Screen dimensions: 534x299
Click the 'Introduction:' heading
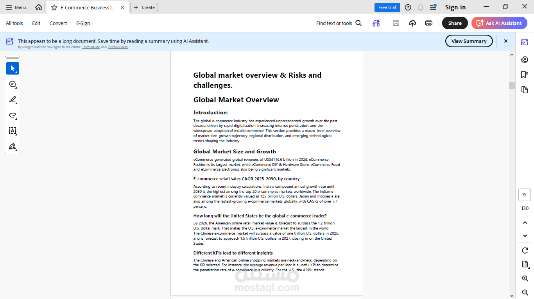[x=211, y=112]
